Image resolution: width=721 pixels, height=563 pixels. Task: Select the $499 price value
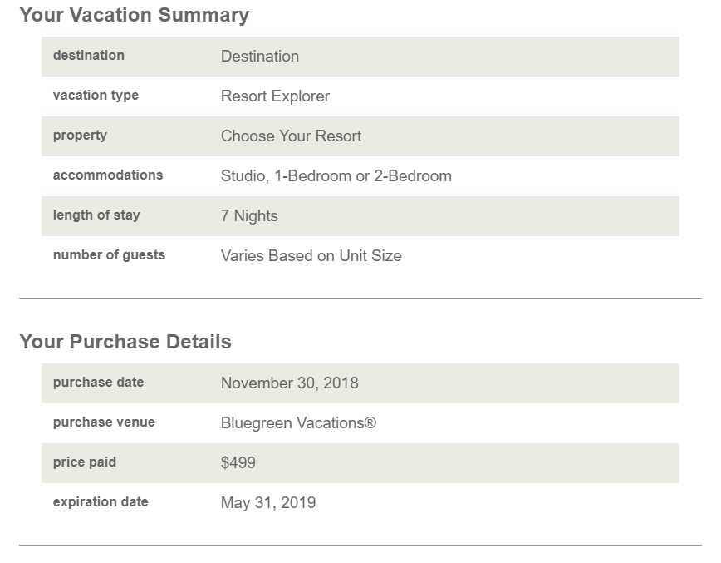pos(238,463)
